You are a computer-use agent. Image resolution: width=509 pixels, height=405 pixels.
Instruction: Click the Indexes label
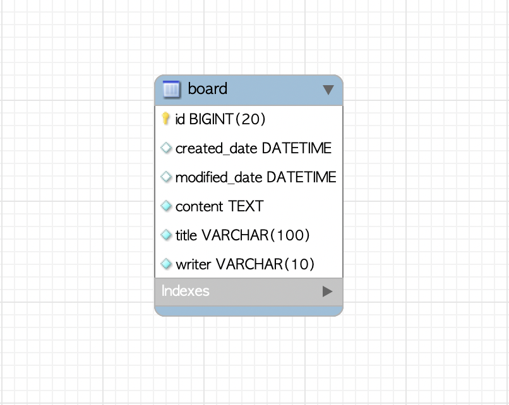coord(186,291)
